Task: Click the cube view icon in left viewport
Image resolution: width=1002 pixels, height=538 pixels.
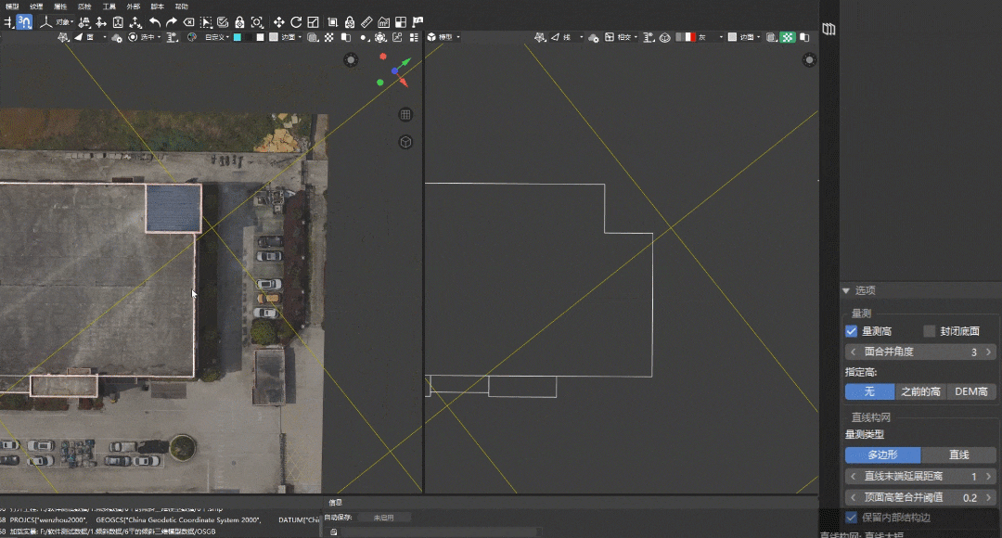Action: [405, 142]
